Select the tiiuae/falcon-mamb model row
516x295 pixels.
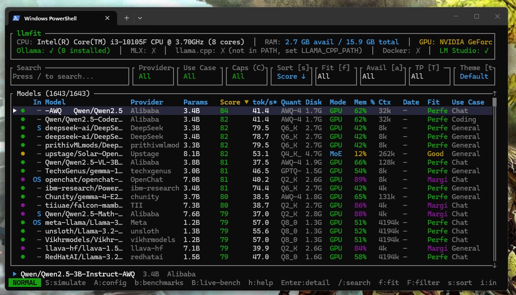pos(253,205)
